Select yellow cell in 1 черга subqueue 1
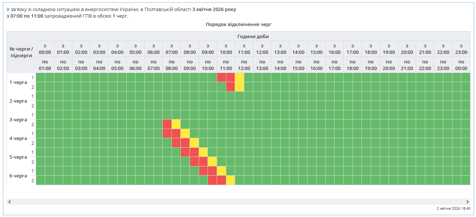476x217 pixels. 239,77
